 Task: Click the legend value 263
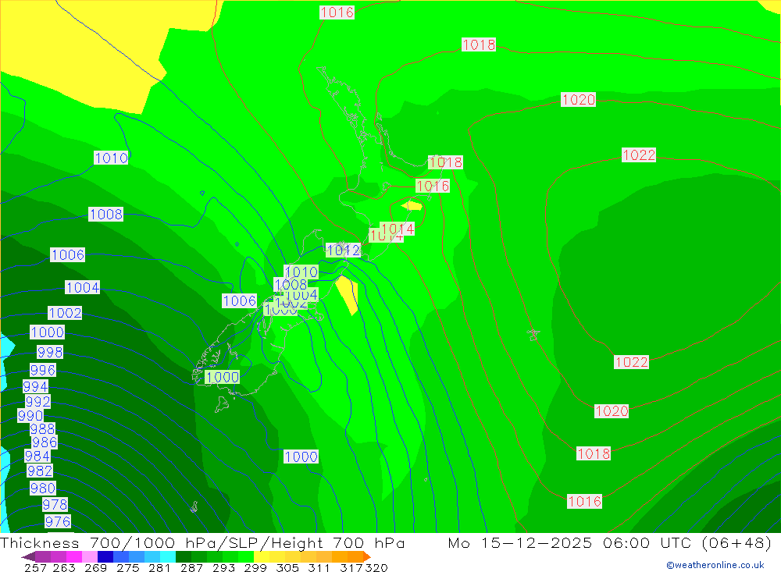click(x=64, y=567)
